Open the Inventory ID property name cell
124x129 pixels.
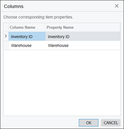(83, 36)
